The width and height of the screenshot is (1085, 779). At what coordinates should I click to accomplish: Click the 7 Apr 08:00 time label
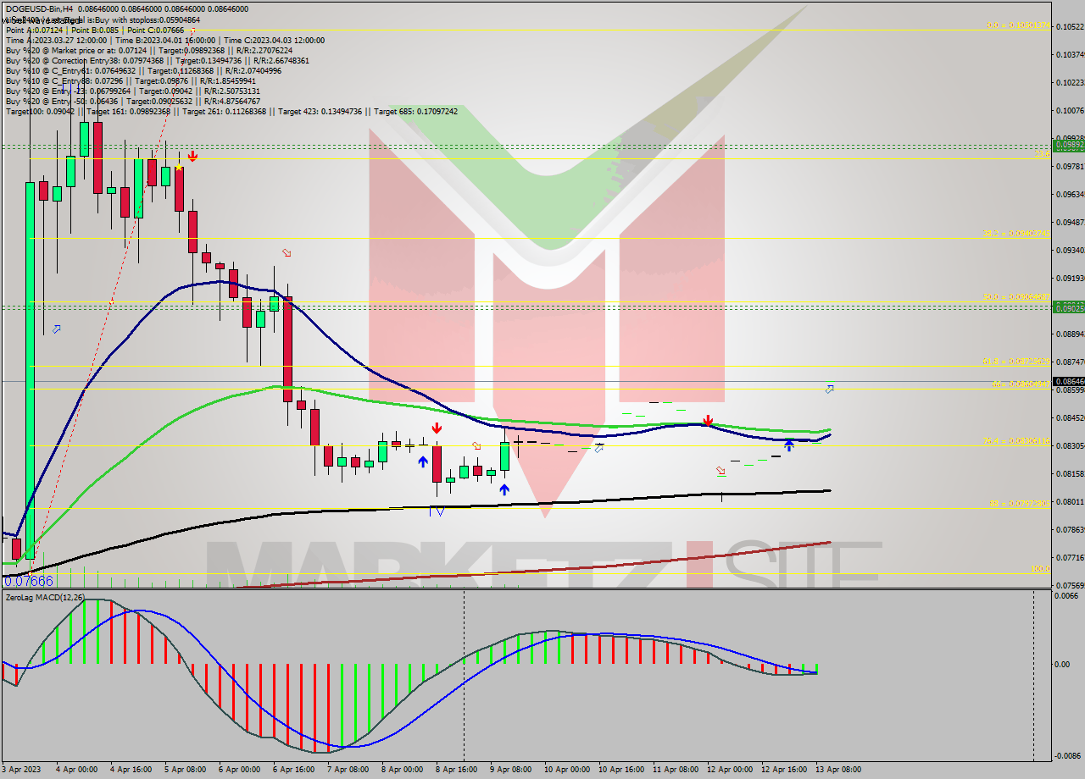click(348, 770)
